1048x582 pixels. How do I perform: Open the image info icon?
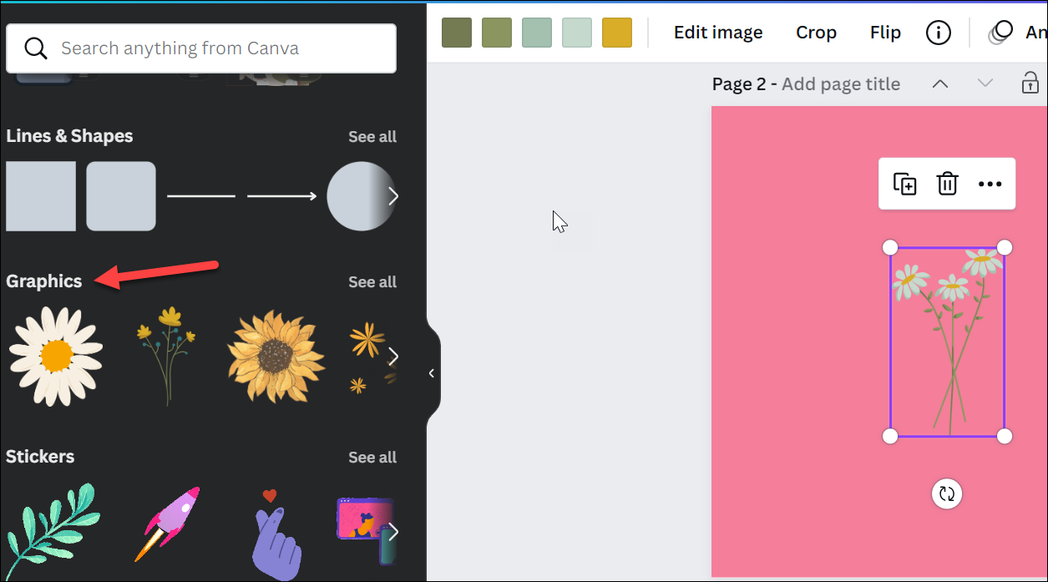click(939, 33)
